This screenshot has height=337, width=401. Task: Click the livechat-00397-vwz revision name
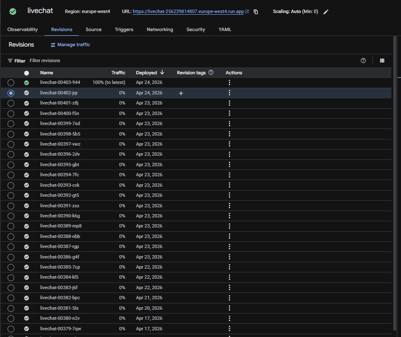coord(60,144)
